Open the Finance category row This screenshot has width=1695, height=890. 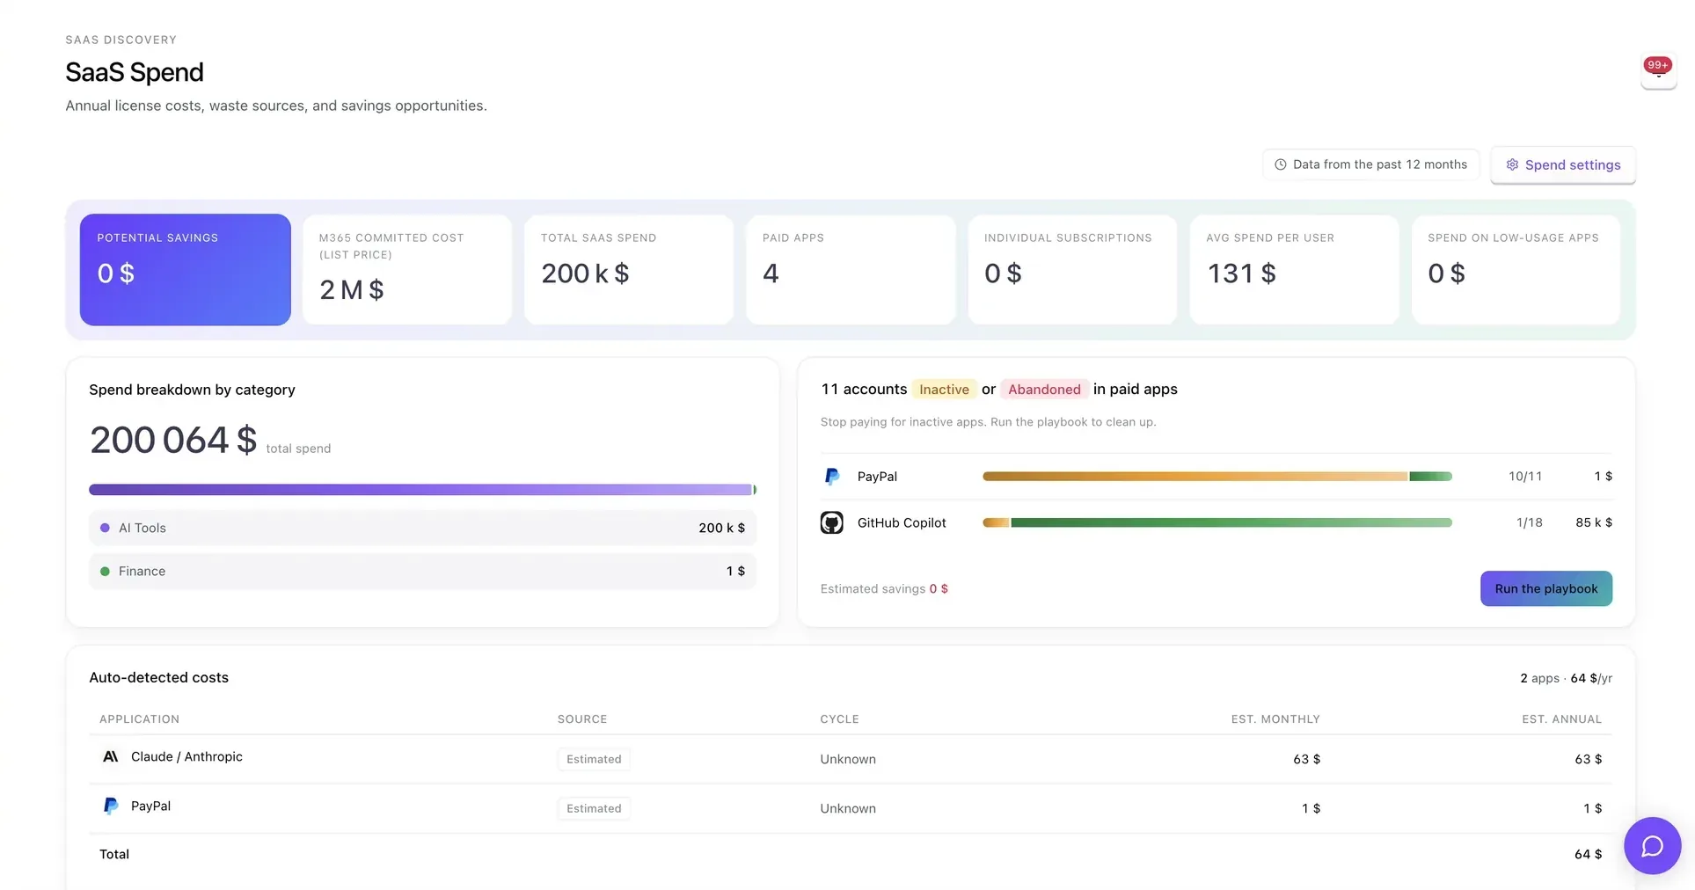(x=422, y=571)
